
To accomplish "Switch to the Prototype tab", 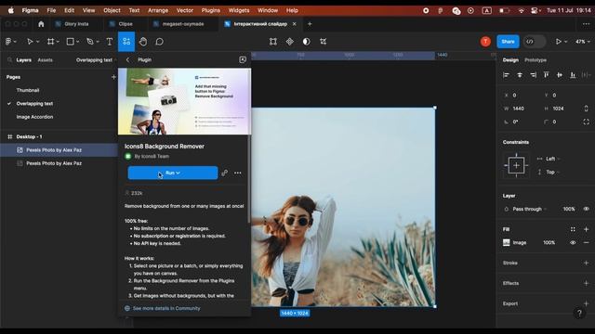I will coord(535,60).
